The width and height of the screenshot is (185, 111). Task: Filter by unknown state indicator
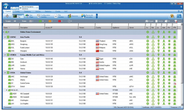click(70, 21)
